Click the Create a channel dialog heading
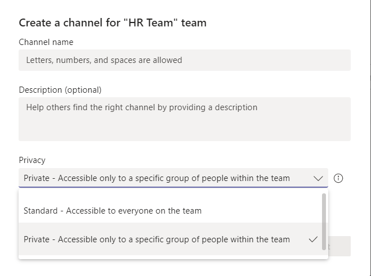This screenshot has height=276, width=371. pyautogui.click(x=113, y=23)
